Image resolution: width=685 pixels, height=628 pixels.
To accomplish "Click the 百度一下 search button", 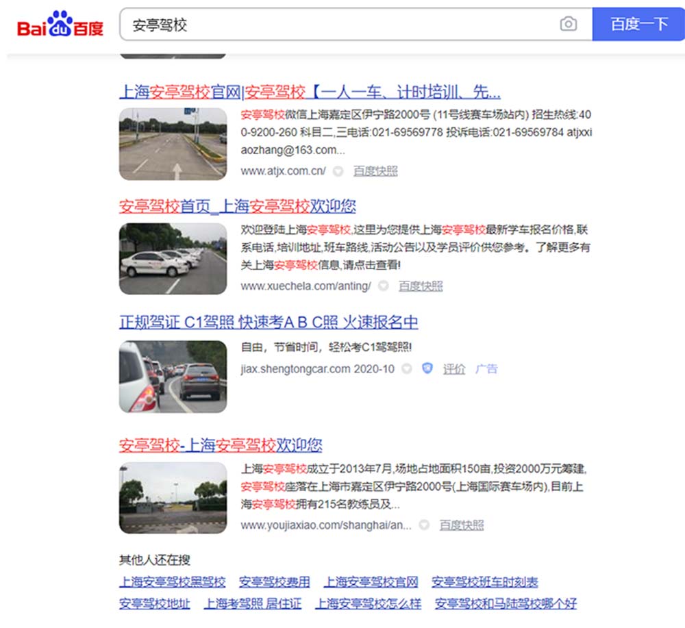I will (x=638, y=25).
